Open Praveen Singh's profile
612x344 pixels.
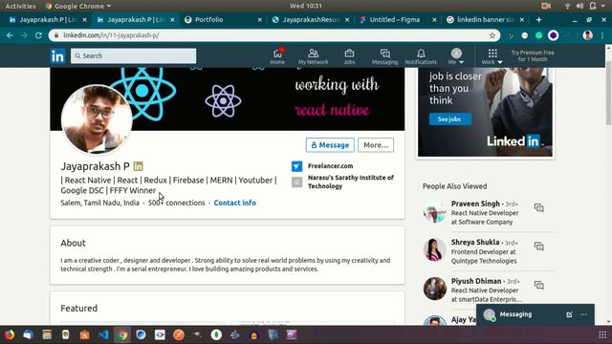click(475, 204)
